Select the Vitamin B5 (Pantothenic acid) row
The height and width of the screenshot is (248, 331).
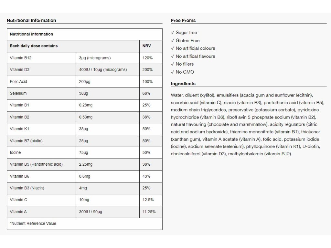(x=85, y=164)
